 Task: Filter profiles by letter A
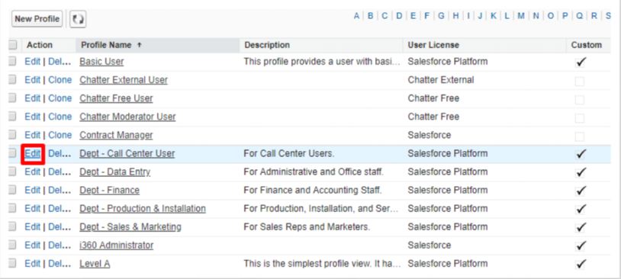click(x=356, y=16)
